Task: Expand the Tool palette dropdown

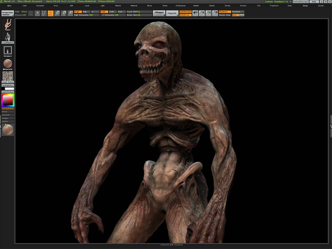Action: (8, 30)
